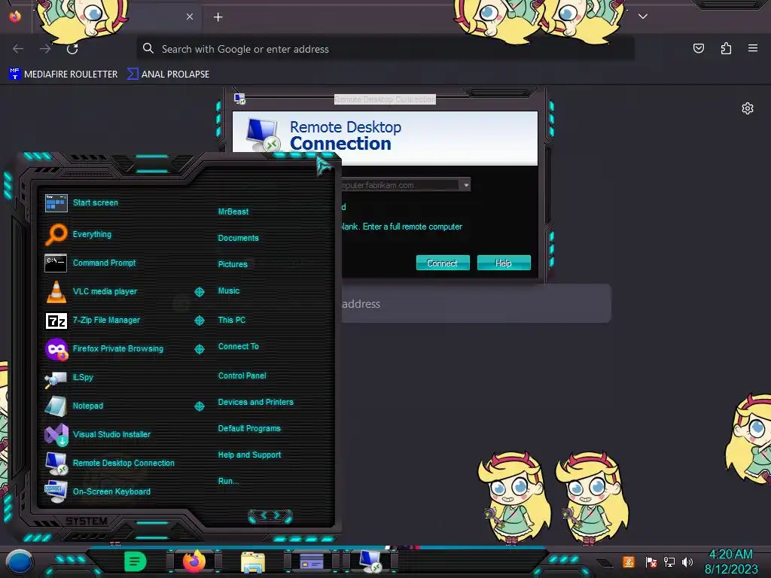Image resolution: width=771 pixels, height=578 pixels.
Task: Select Connect To
Action: click(x=238, y=346)
